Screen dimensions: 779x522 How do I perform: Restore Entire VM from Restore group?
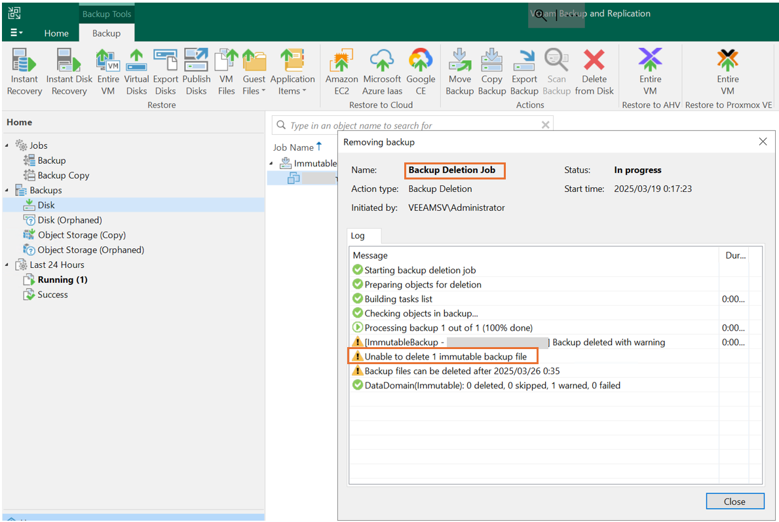tap(108, 72)
